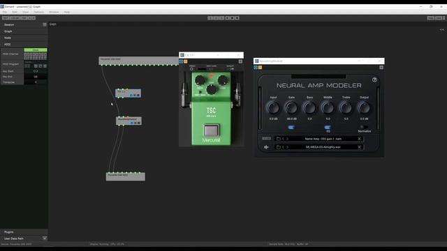The image size is (447, 251).
Task: Open the File menu
Action: click(x=5, y=12)
